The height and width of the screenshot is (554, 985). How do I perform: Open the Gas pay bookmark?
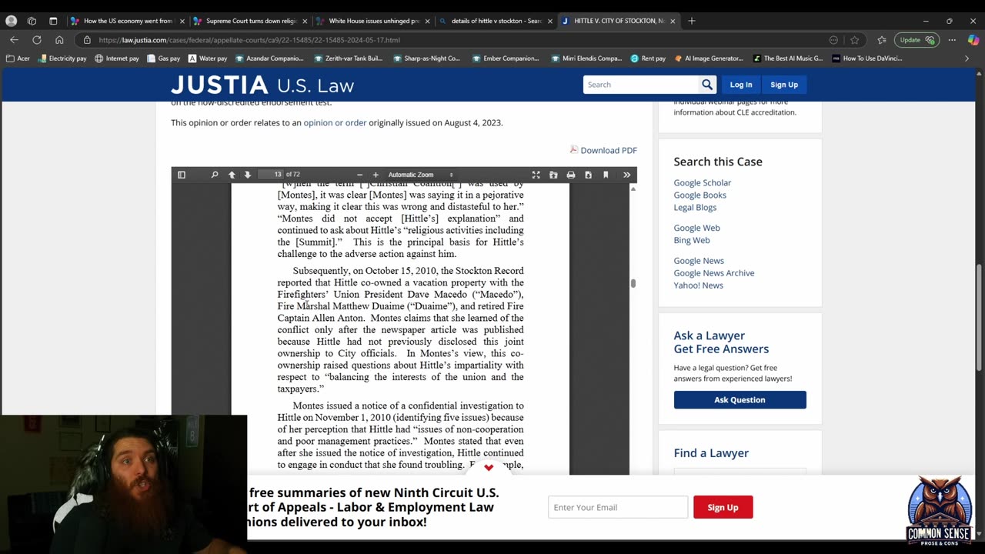163,58
